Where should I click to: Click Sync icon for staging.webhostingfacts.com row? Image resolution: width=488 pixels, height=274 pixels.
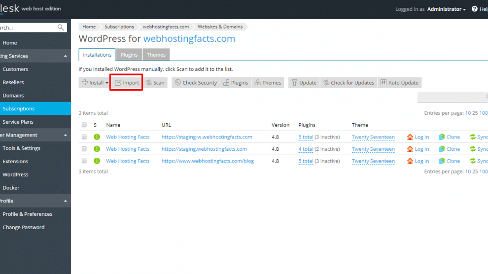click(x=473, y=149)
